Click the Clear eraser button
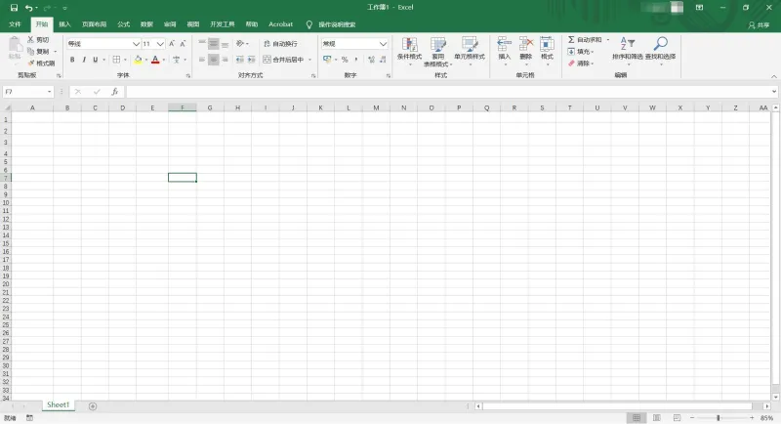Image resolution: width=781 pixels, height=424 pixels. (580, 64)
